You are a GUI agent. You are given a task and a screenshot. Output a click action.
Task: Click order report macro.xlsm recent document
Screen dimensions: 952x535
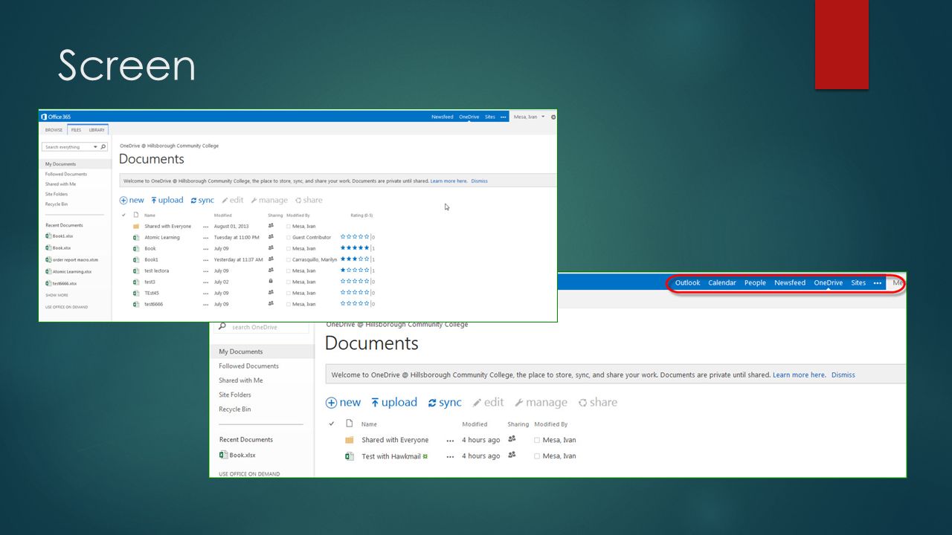pyautogui.click(x=72, y=260)
